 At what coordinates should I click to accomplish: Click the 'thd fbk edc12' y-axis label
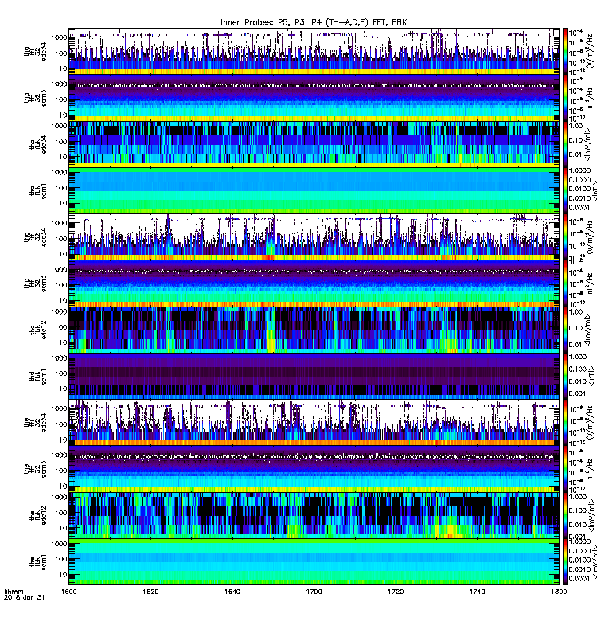point(38,330)
